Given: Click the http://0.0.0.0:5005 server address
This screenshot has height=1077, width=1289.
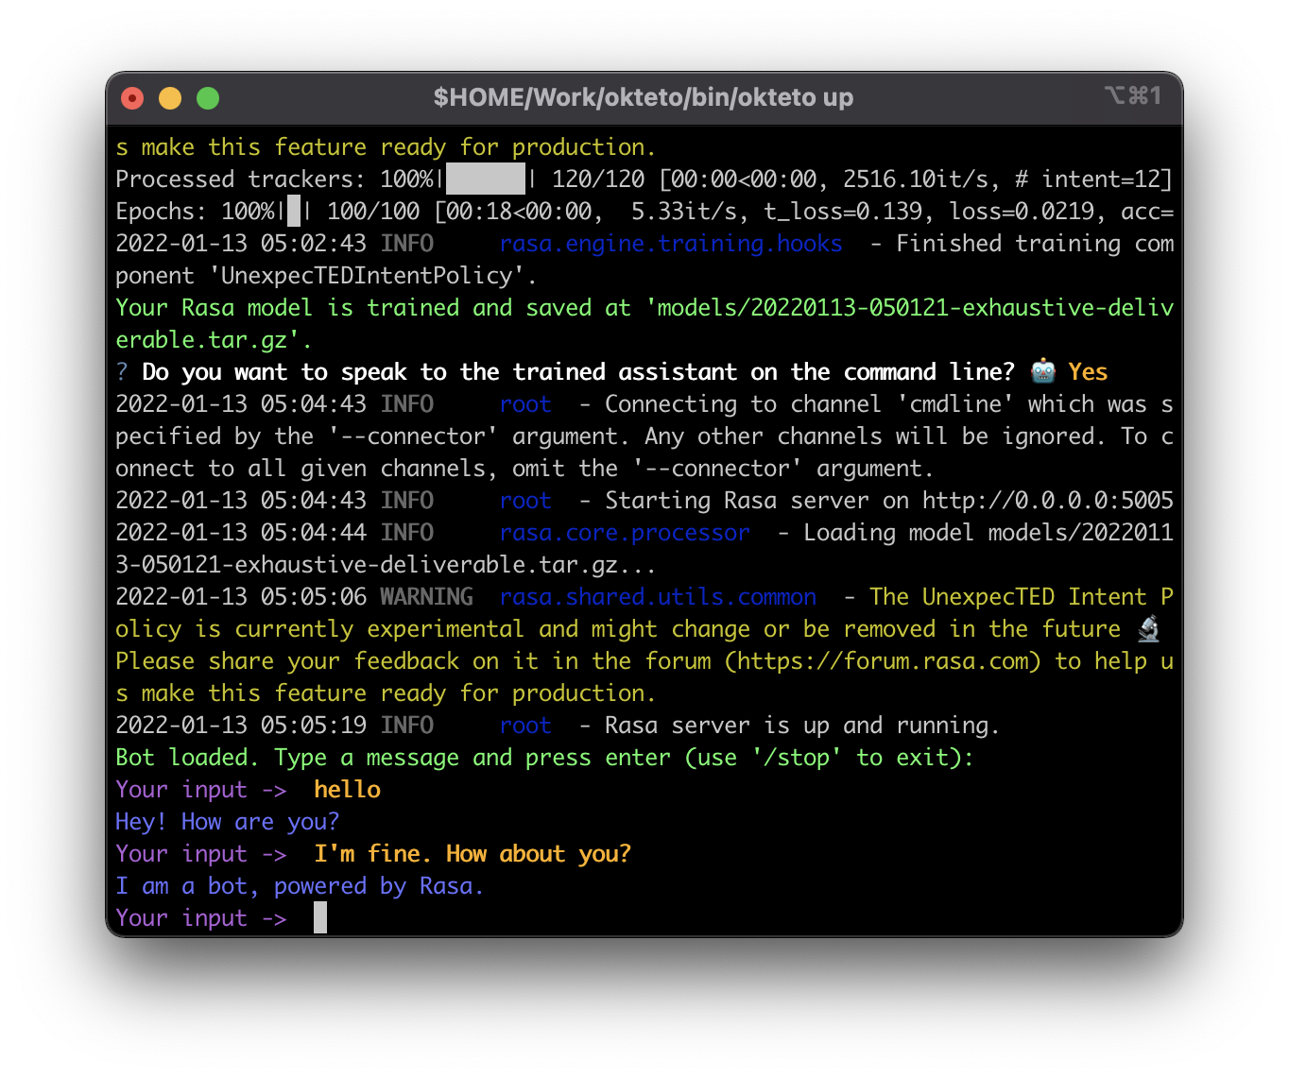Looking at the screenshot, I should tap(1048, 501).
